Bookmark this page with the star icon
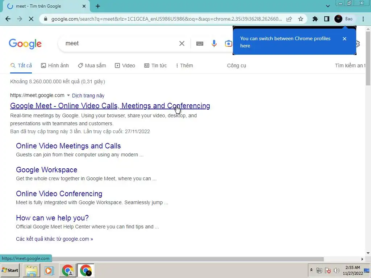Viewport: 371px width, 278px height. point(300,19)
